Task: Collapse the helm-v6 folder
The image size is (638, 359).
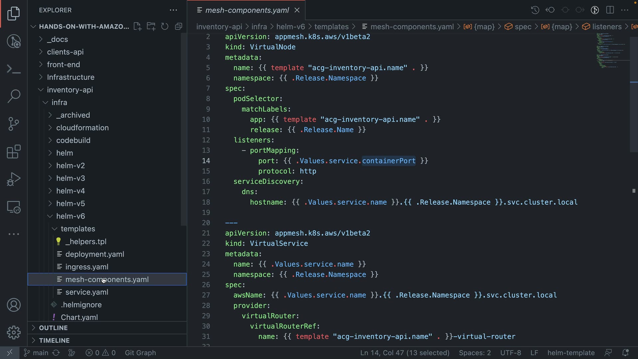Action: [70, 216]
